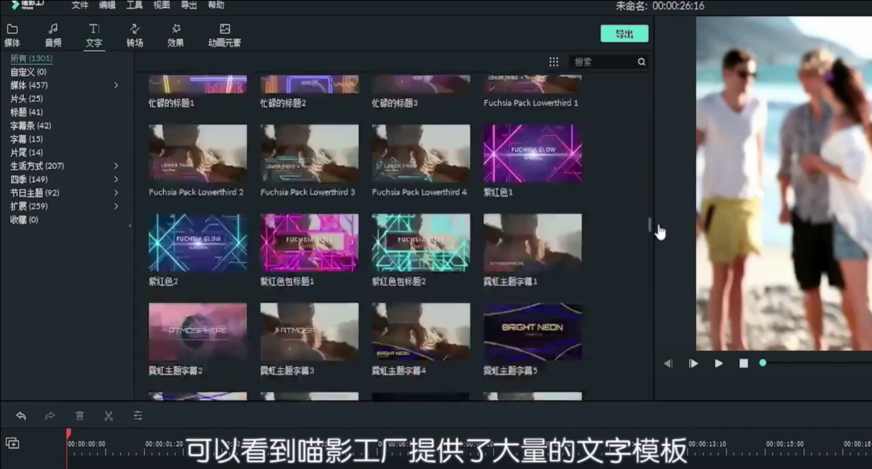Open the 效果 (Effects) panel
Image resolution: width=872 pixels, height=469 pixels.
coord(176,34)
